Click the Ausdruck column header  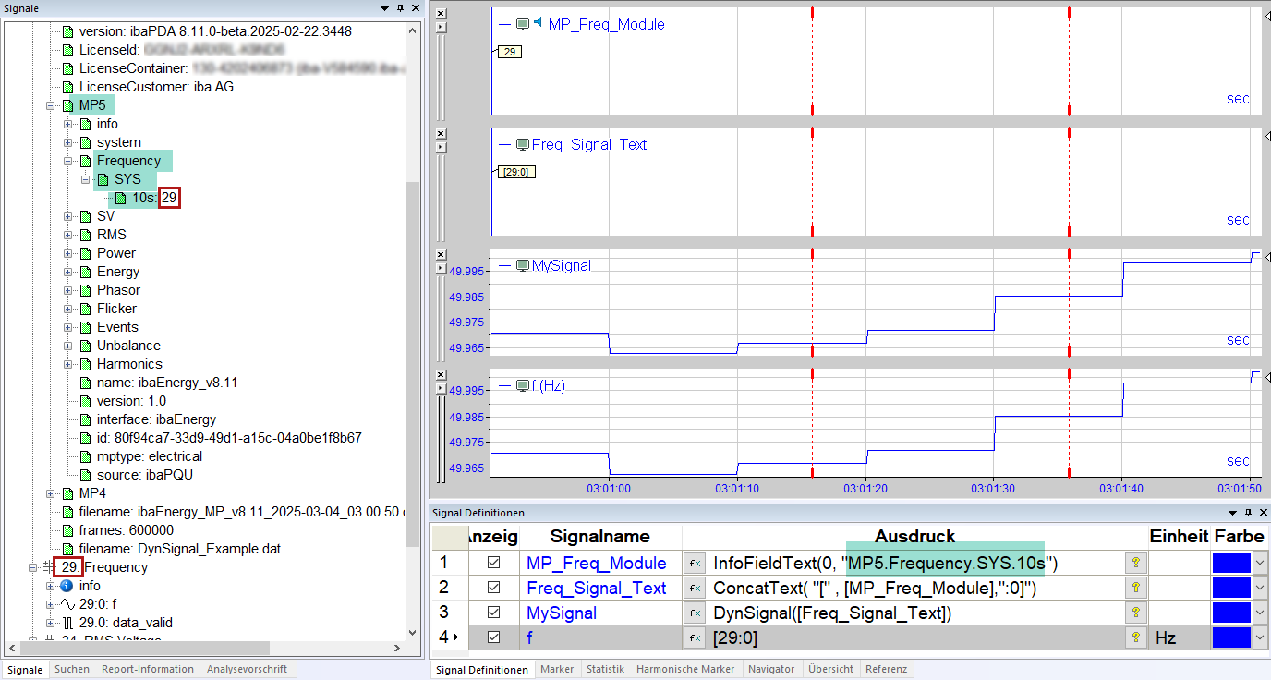(914, 537)
